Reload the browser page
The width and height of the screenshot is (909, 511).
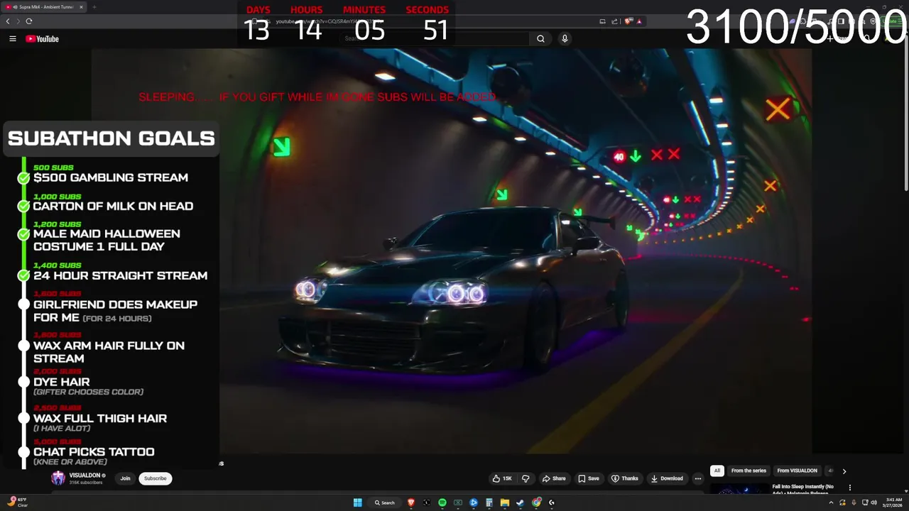coord(28,21)
